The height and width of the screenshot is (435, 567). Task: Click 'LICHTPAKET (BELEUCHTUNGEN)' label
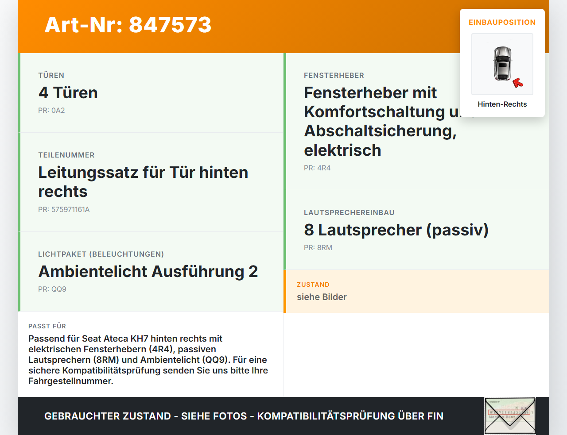pos(101,254)
